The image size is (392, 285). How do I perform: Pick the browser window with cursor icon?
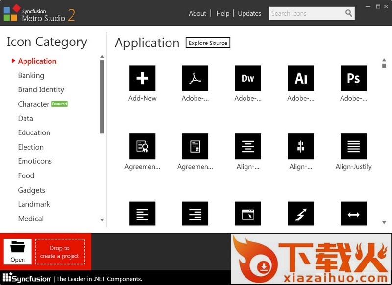[248, 214]
